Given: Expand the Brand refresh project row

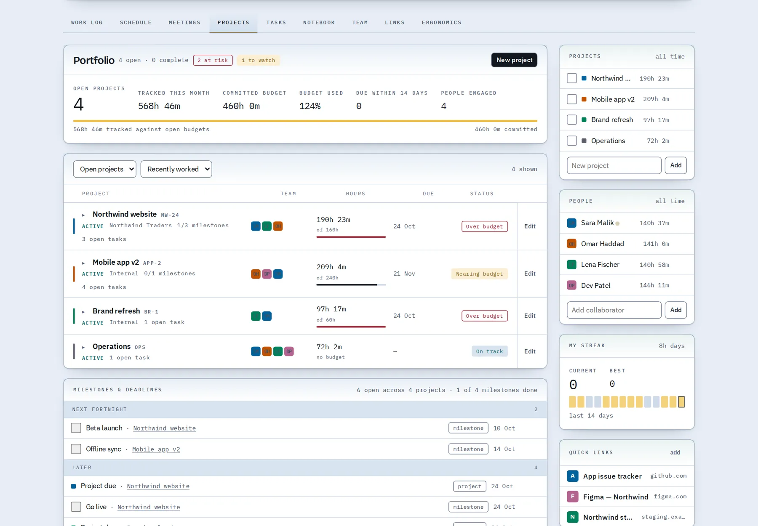Looking at the screenshot, I should click(83, 312).
